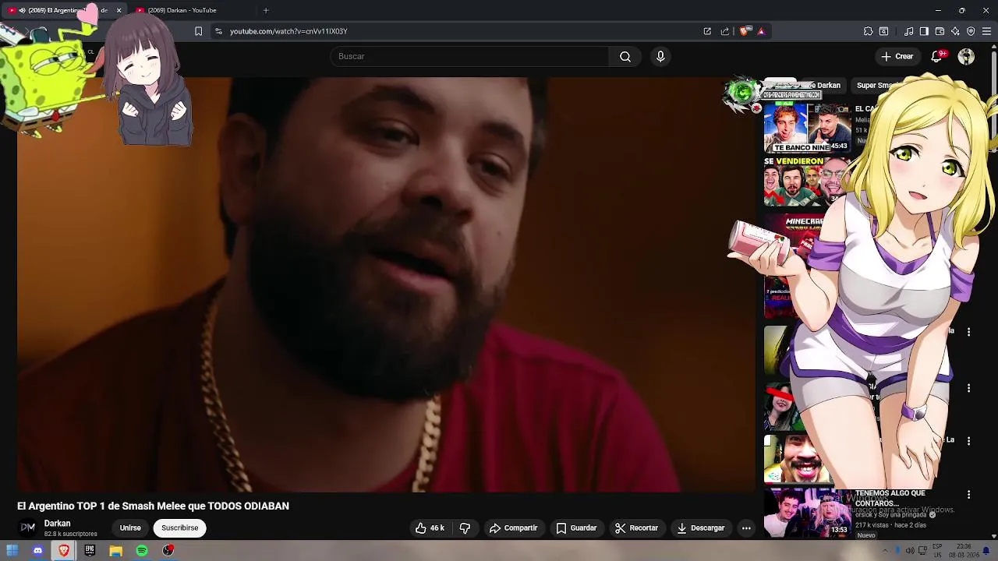Open TE BANCO NINE video thumbnail

tap(807, 128)
